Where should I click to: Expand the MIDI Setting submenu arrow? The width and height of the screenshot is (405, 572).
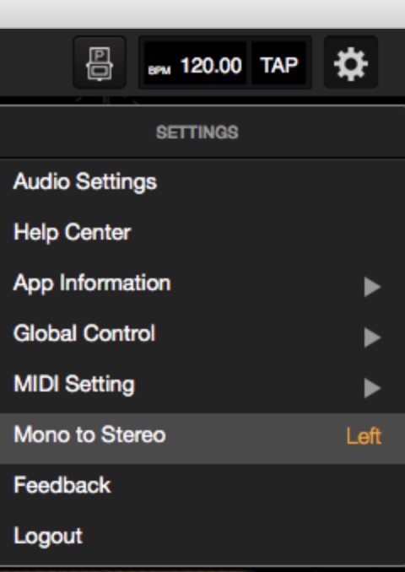[x=372, y=388]
